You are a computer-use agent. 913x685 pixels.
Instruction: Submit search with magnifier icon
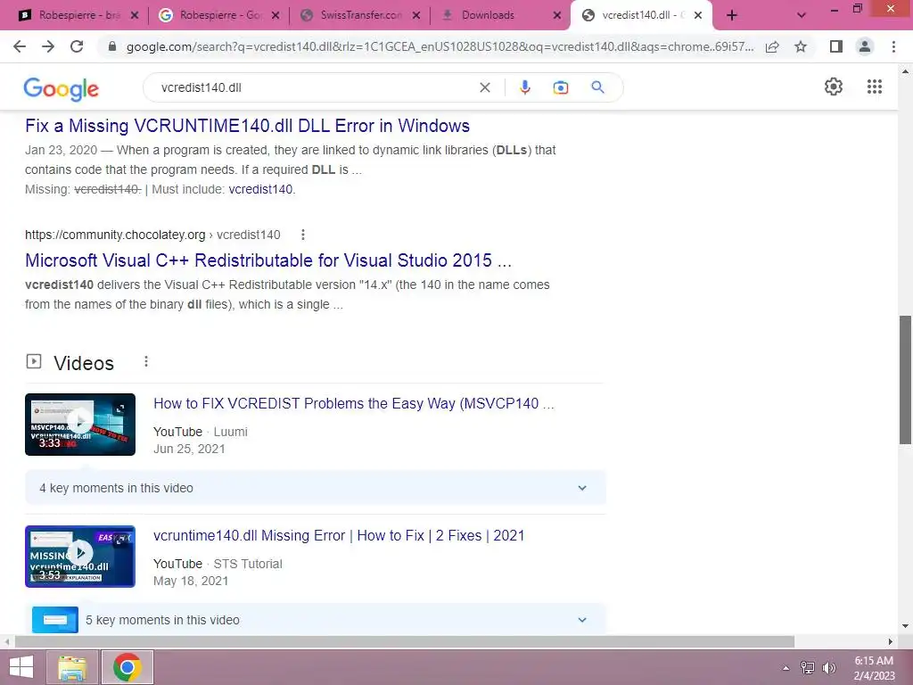pos(597,87)
